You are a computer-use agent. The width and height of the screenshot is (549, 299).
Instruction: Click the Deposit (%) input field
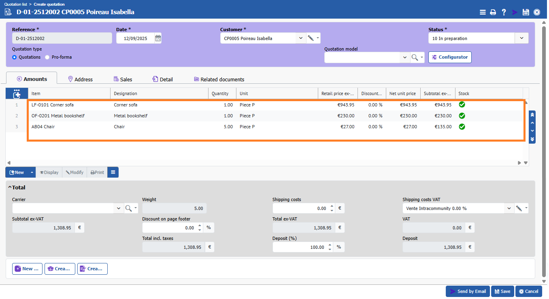(x=300, y=247)
